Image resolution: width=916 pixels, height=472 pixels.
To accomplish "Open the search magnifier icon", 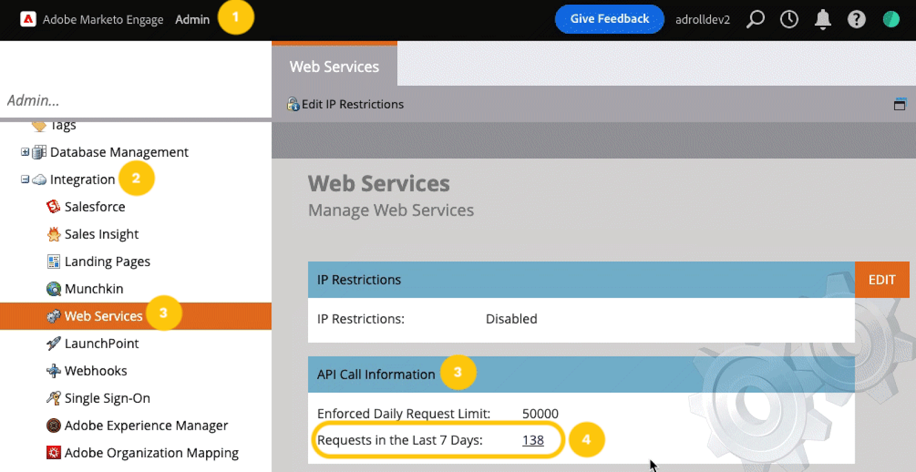I will click(x=755, y=19).
